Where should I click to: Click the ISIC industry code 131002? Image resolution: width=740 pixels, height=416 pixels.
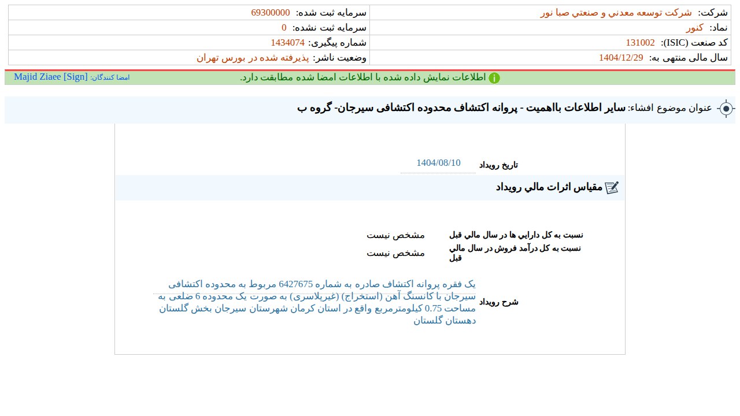[640, 43]
